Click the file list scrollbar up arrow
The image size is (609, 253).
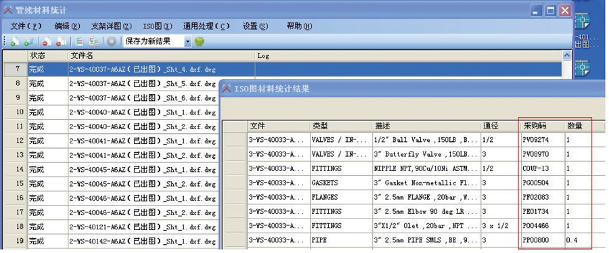pos(566,56)
